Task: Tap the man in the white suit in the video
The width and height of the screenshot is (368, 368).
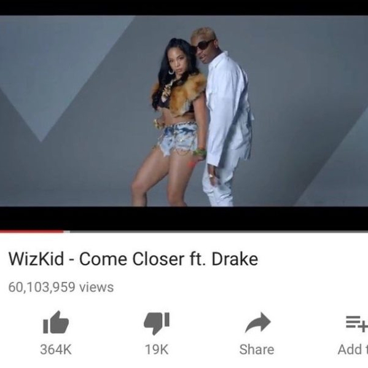Action: pos(224,117)
